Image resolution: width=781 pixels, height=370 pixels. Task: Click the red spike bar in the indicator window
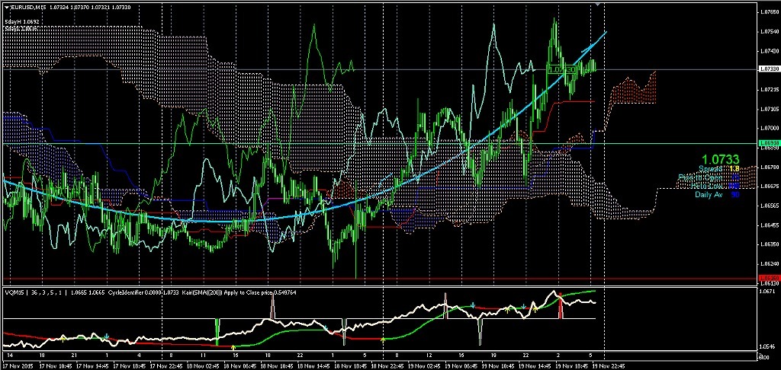click(561, 306)
